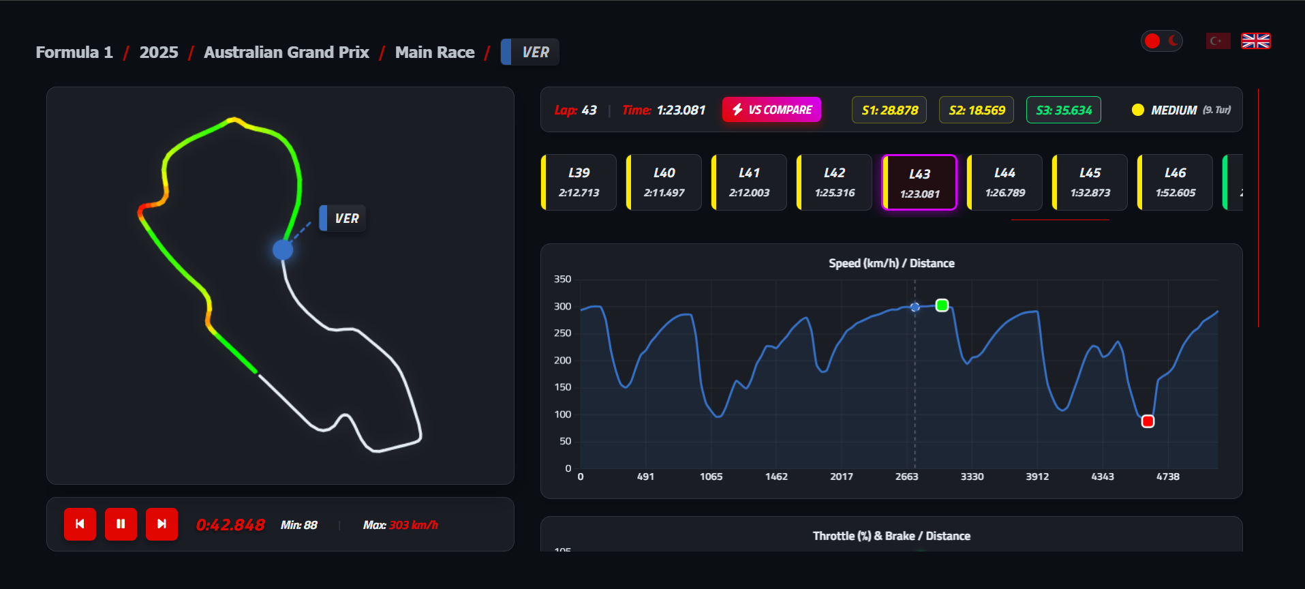Switch language with the Turkish flag
This screenshot has width=1305, height=589.
1218,42
